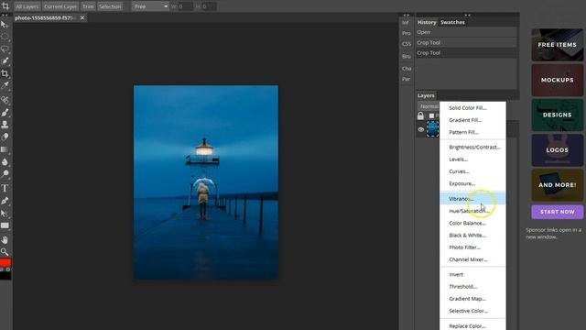This screenshot has width=586, height=330.
Task: Choose Exposure adjustment
Action: pyautogui.click(x=472, y=183)
